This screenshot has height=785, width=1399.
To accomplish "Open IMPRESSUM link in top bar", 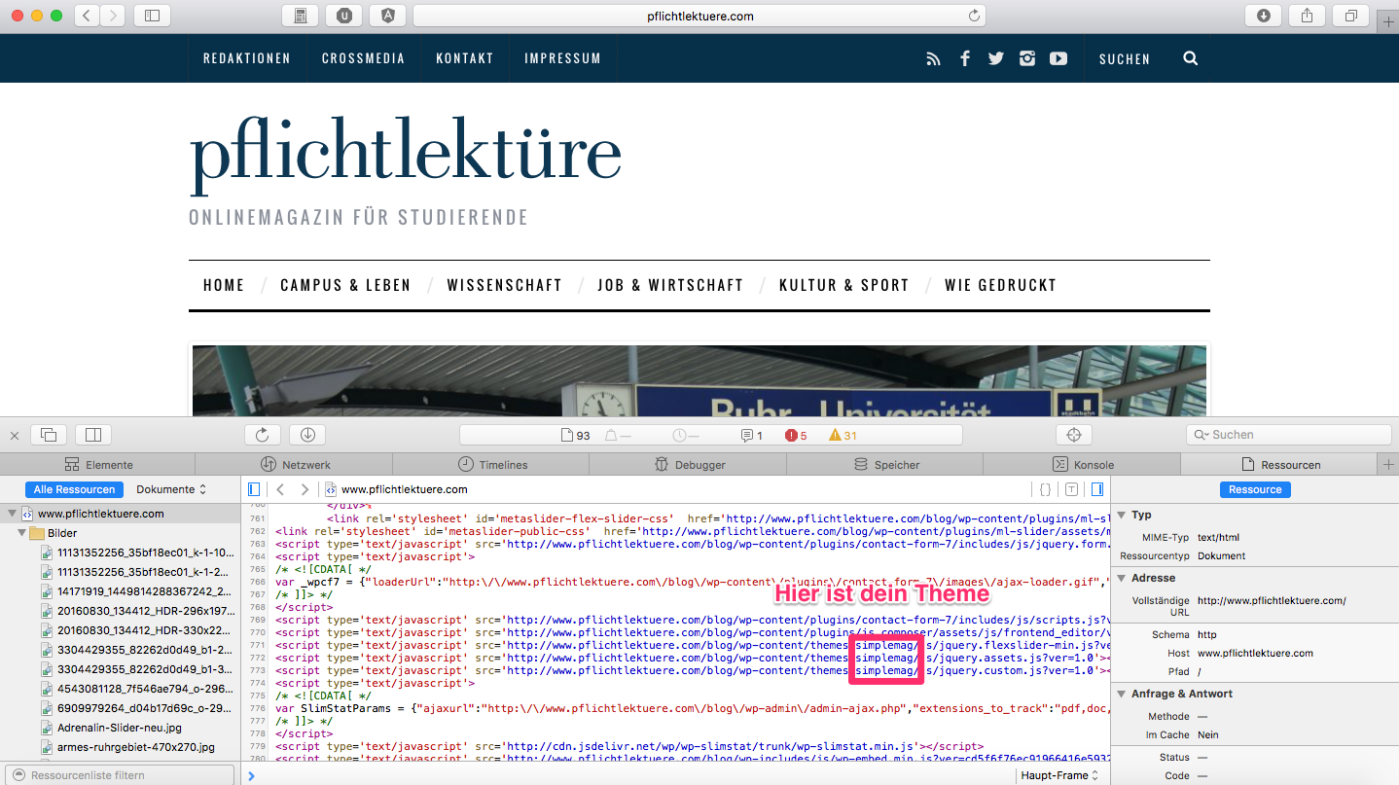I will coord(562,58).
